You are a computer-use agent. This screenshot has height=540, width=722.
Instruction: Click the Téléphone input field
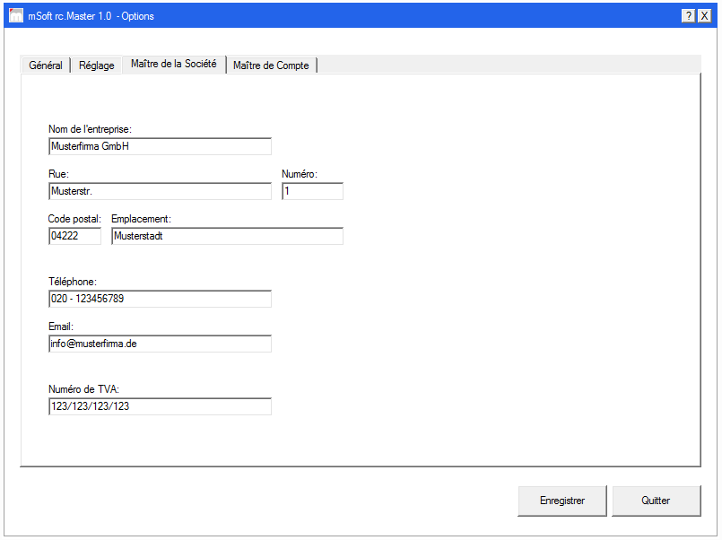tap(160, 299)
